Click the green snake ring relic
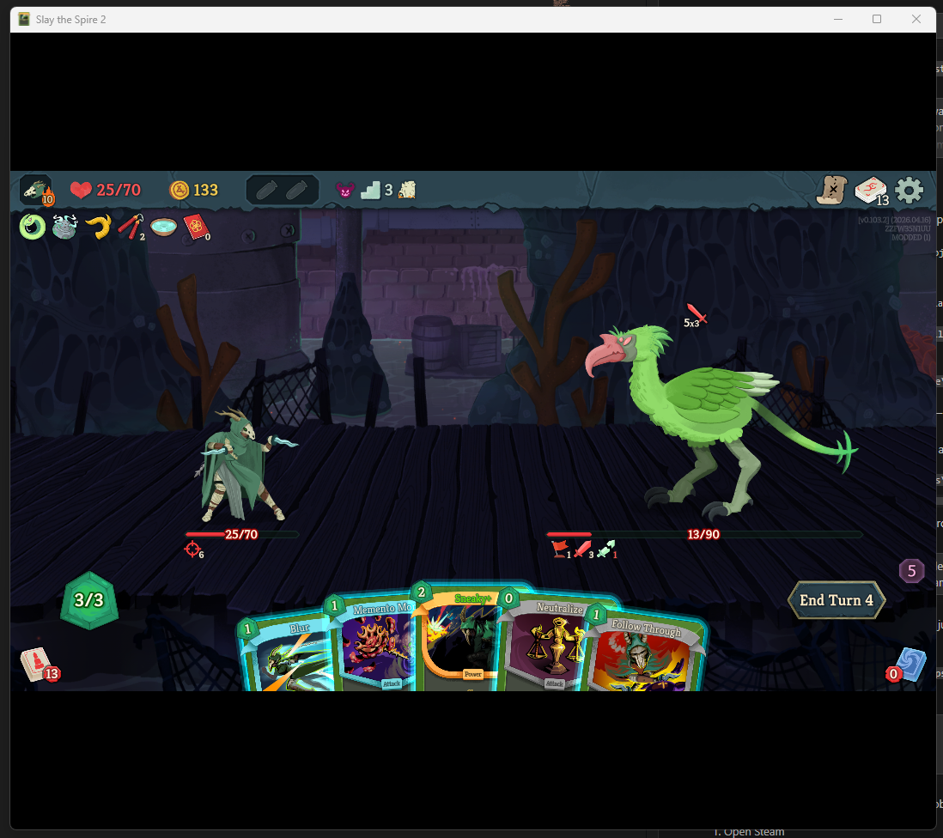 click(x=33, y=227)
